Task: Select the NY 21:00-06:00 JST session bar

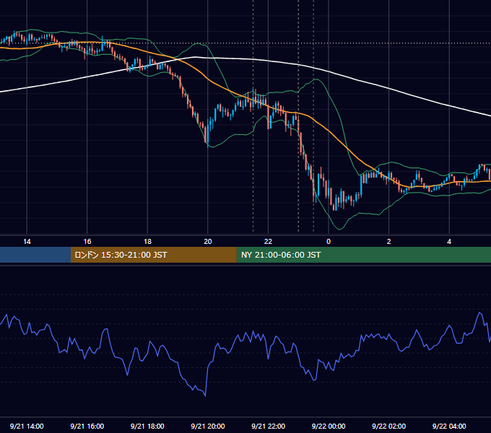Action: click(363, 255)
